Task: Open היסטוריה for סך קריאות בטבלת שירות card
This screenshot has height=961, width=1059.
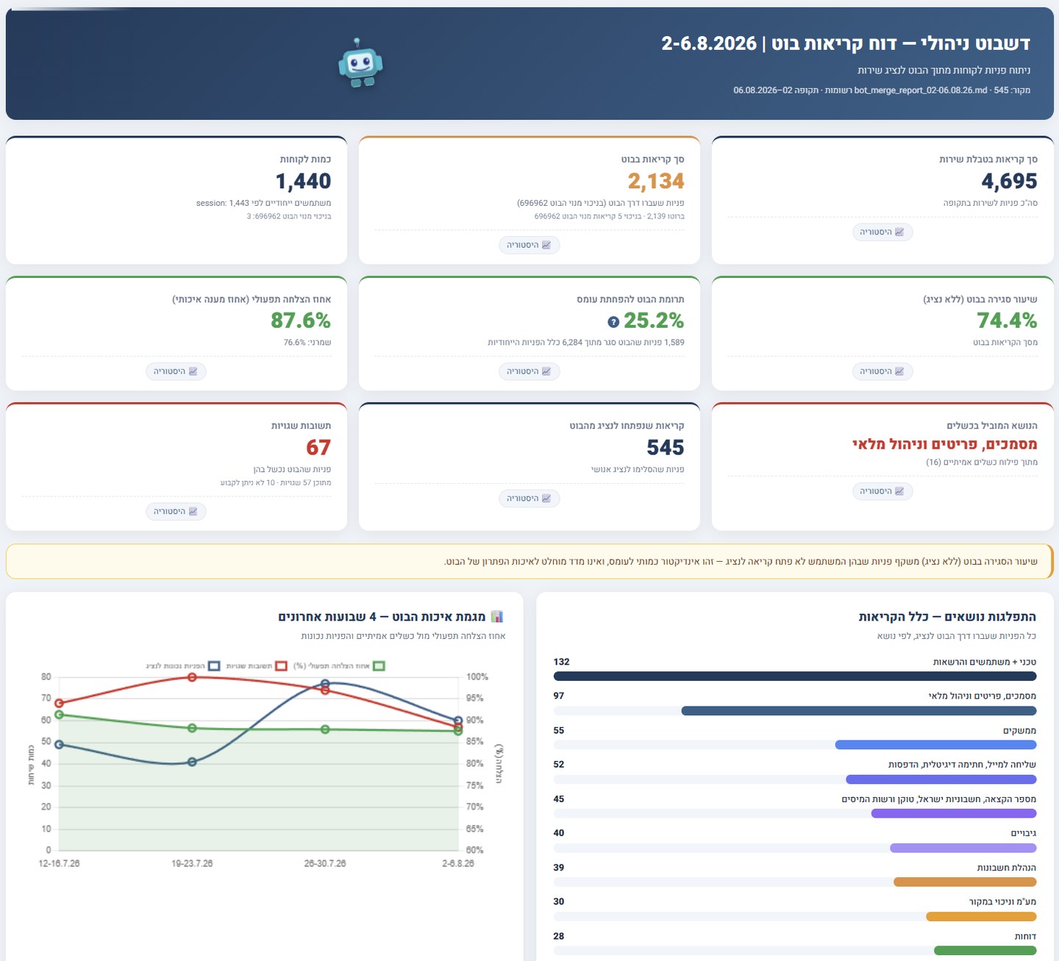Action: tap(883, 232)
